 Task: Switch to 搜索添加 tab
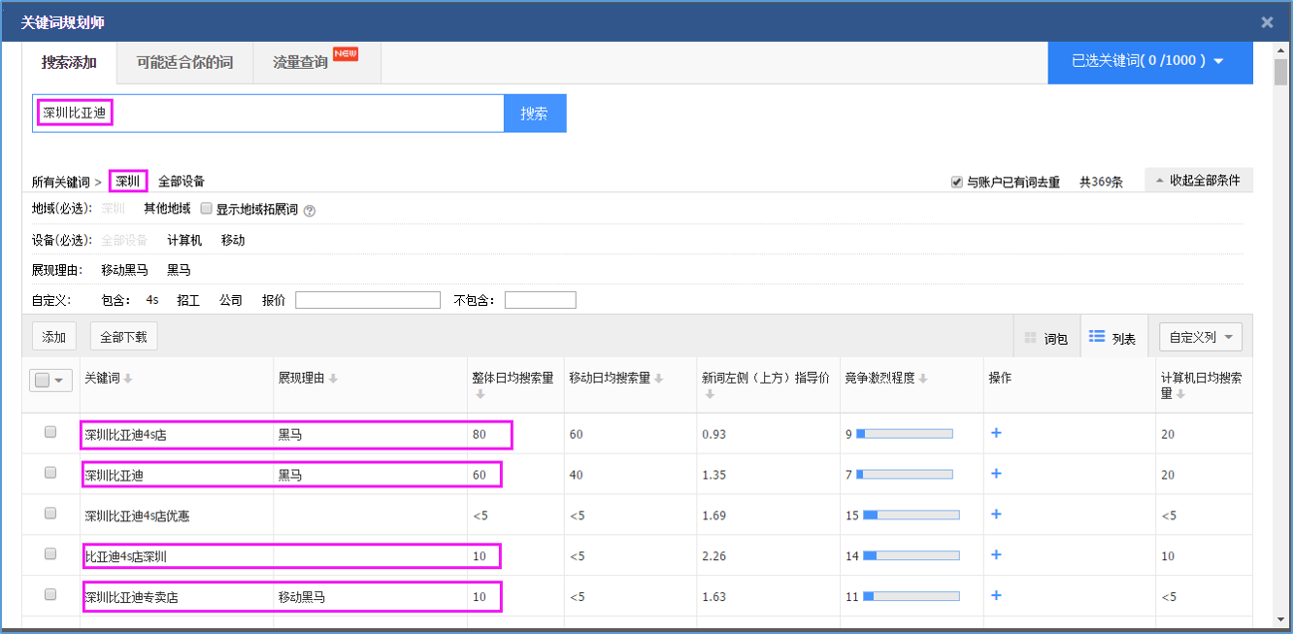click(69, 62)
